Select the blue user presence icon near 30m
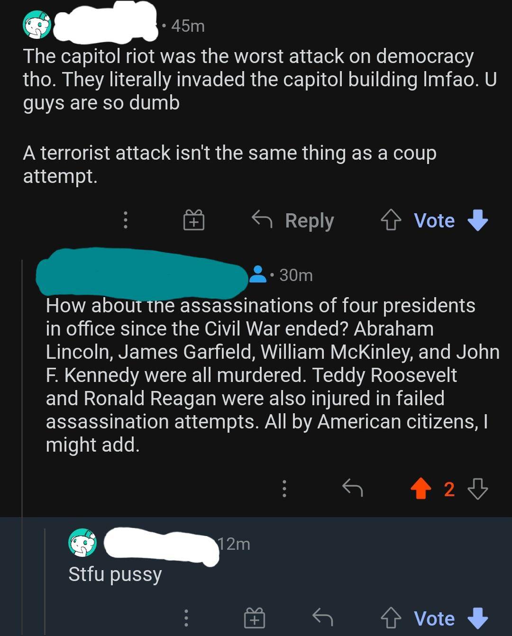Viewport: 512px width, 636px height. pyautogui.click(x=258, y=276)
